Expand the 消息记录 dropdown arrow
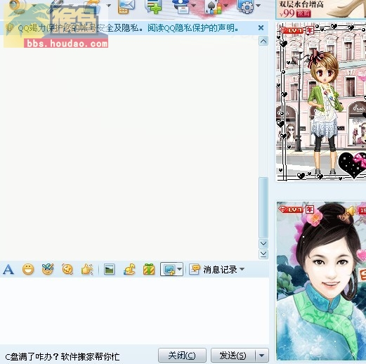 point(242,269)
